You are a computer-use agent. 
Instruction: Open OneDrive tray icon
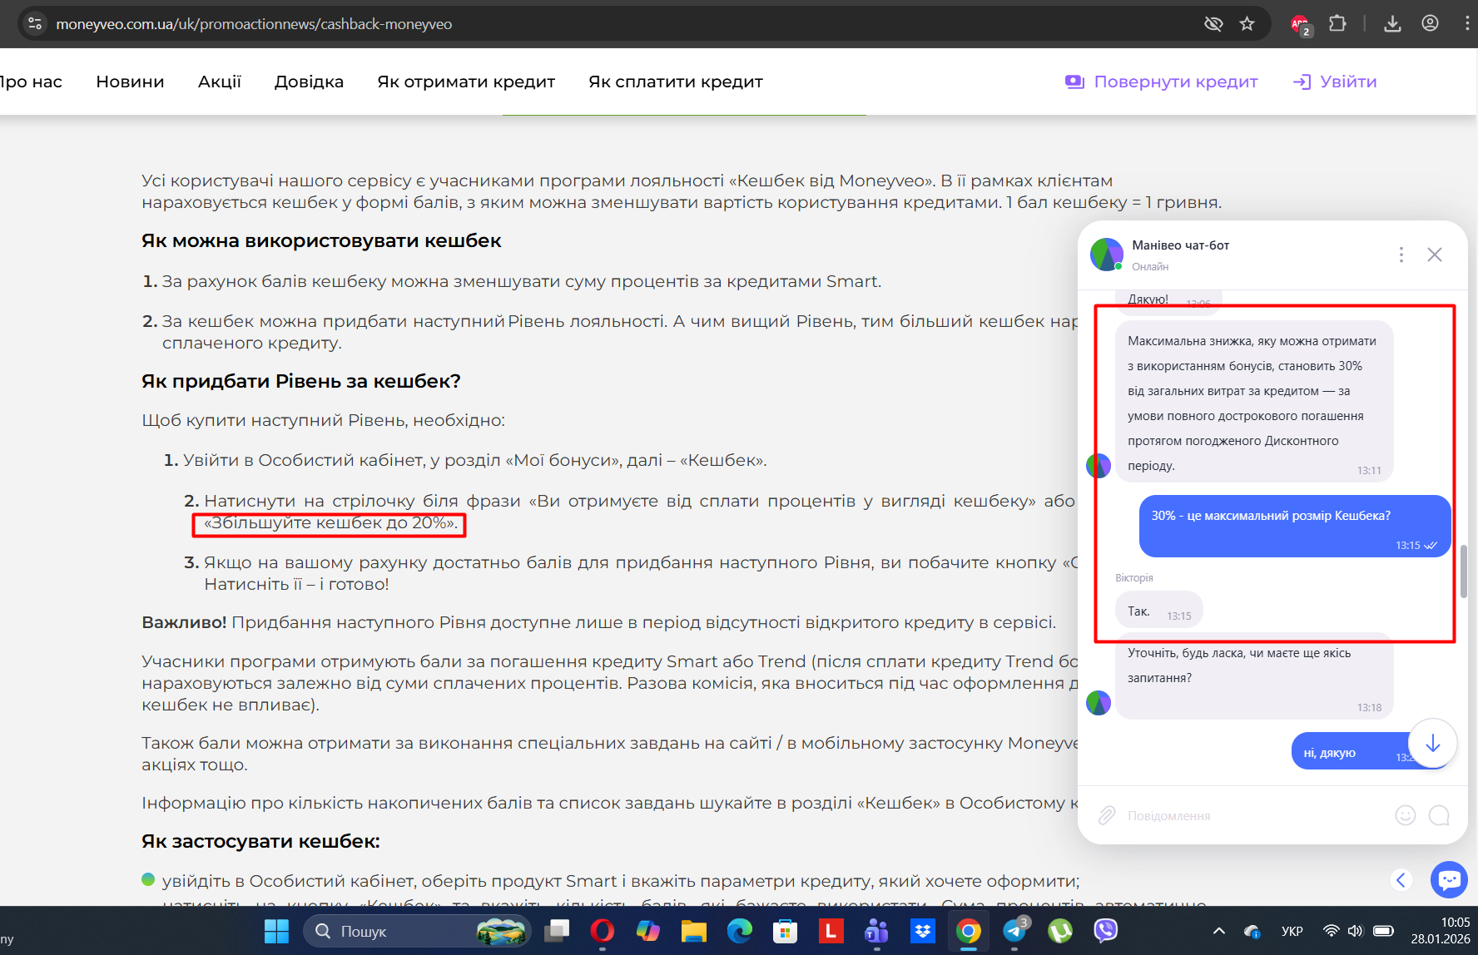tap(1252, 931)
